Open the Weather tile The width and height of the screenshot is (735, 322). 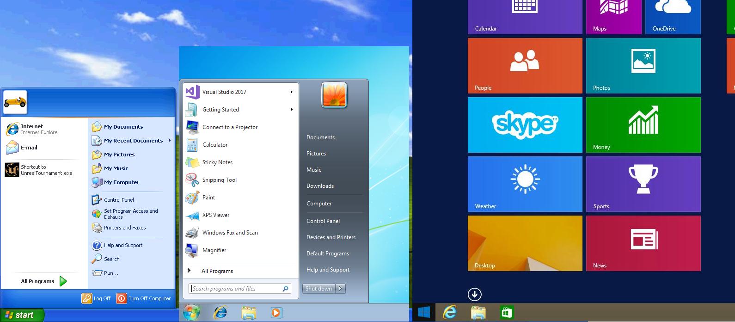tap(525, 184)
